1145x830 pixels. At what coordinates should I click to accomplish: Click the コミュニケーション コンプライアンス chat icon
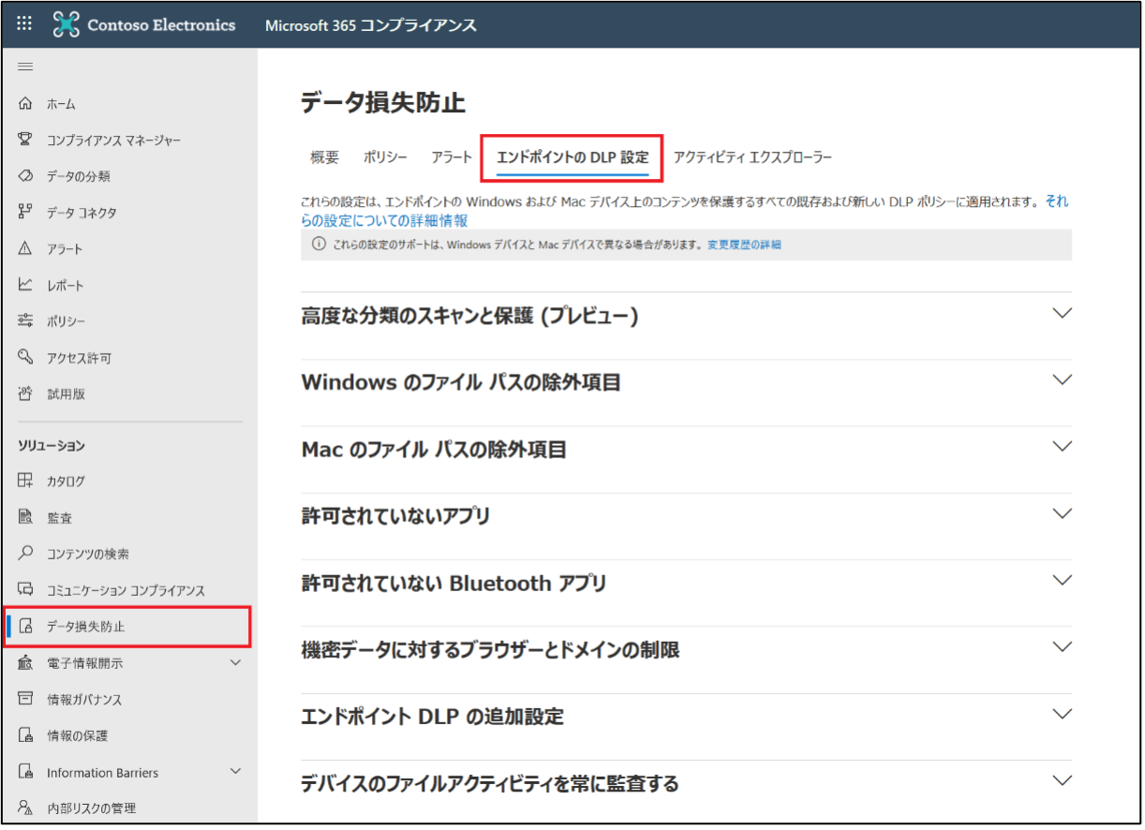25,590
